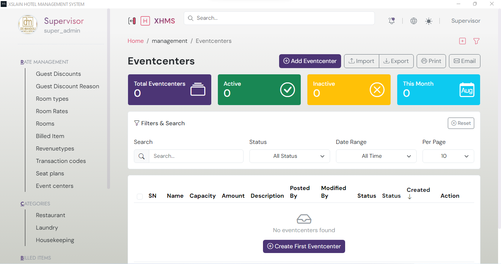
Task: Type in the Filters search field
Action: click(196, 156)
